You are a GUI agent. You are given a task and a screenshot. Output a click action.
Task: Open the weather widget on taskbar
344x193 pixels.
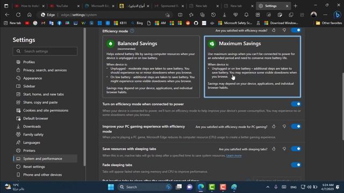pyautogui.click(x=15, y=187)
